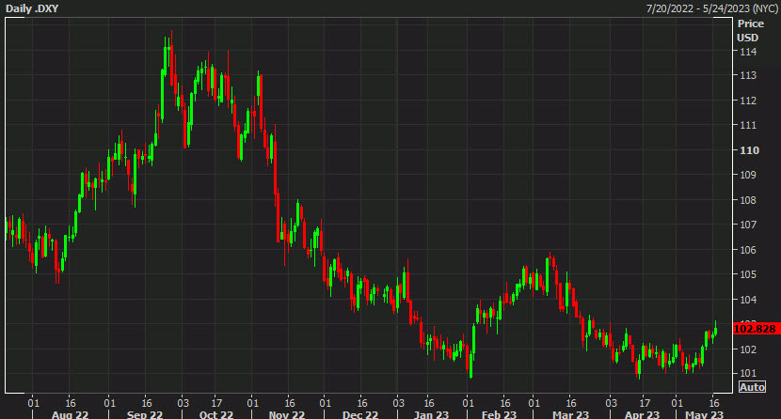The image size is (781, 419).
Task: Click the 113 price axis value
Action: click(x=748, y=75)
